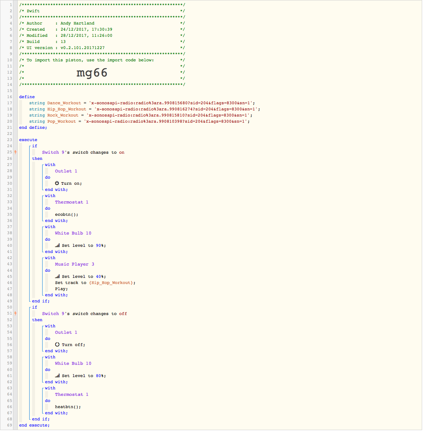
Task: Click the author name 'Andy Hartland'
Action: (77, 23)
